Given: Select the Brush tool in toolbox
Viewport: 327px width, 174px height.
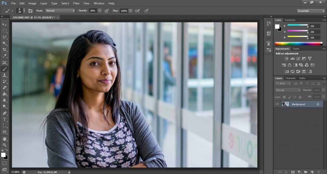Looking at the screenshot, I should 4,69.
